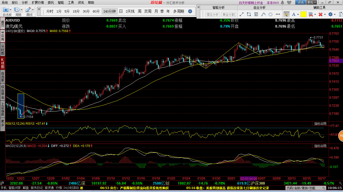Switch to 多周期 view
The height and width of the screenshot is (192, 343).
pos(179,11)
